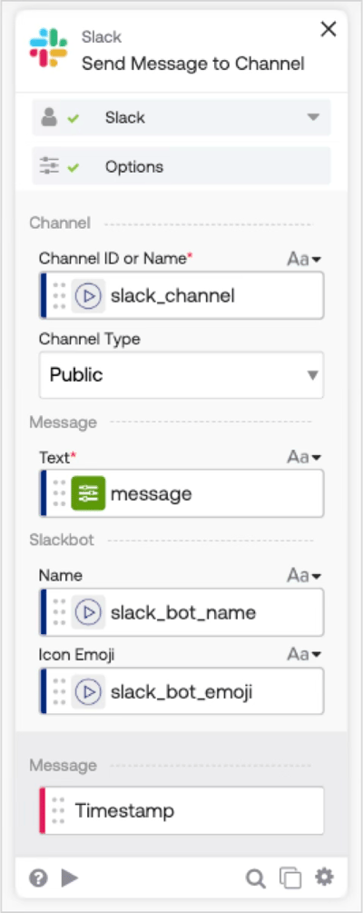
Task: Grab the drag handle of slack_channel
Action: point(59,296)
